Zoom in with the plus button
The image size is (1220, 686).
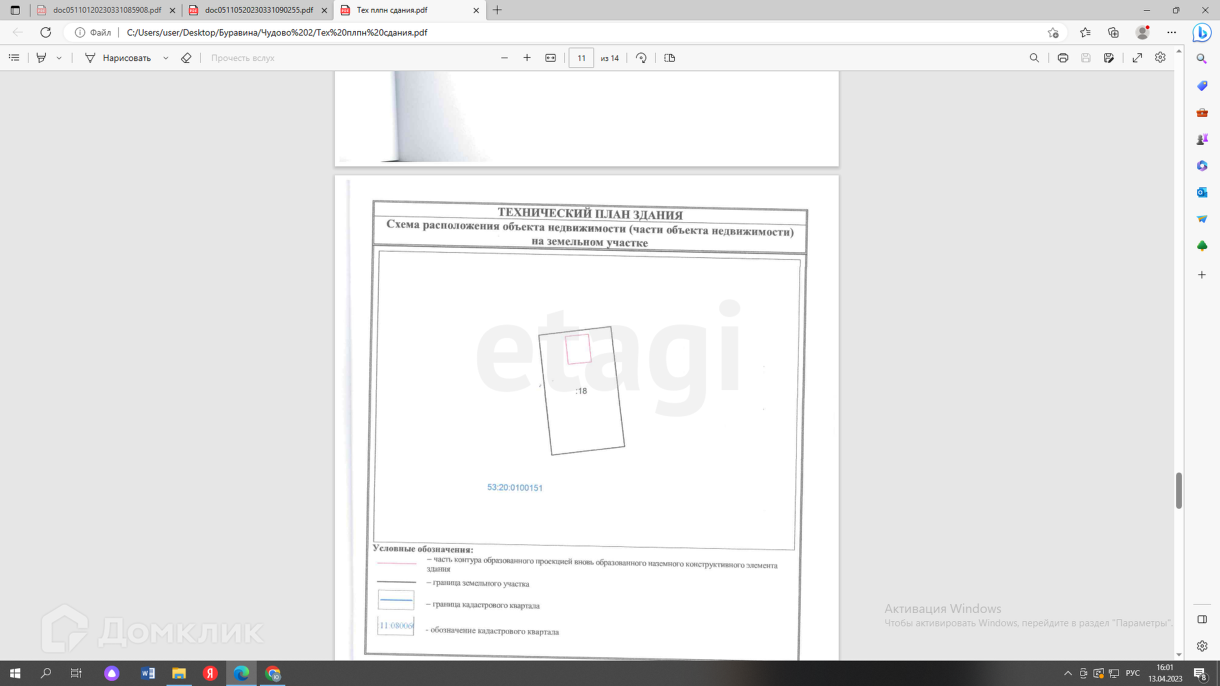[x=527, y=58]
